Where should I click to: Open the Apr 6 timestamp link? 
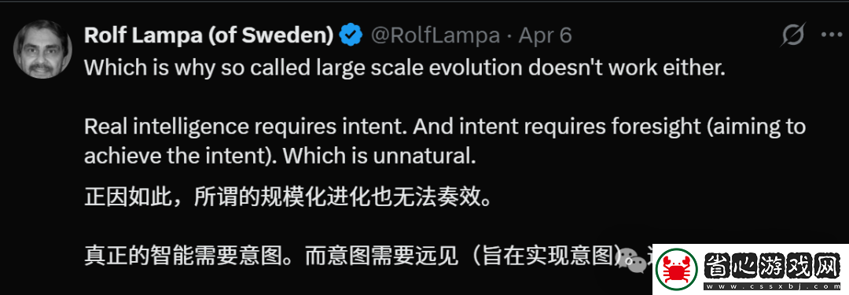545,35
